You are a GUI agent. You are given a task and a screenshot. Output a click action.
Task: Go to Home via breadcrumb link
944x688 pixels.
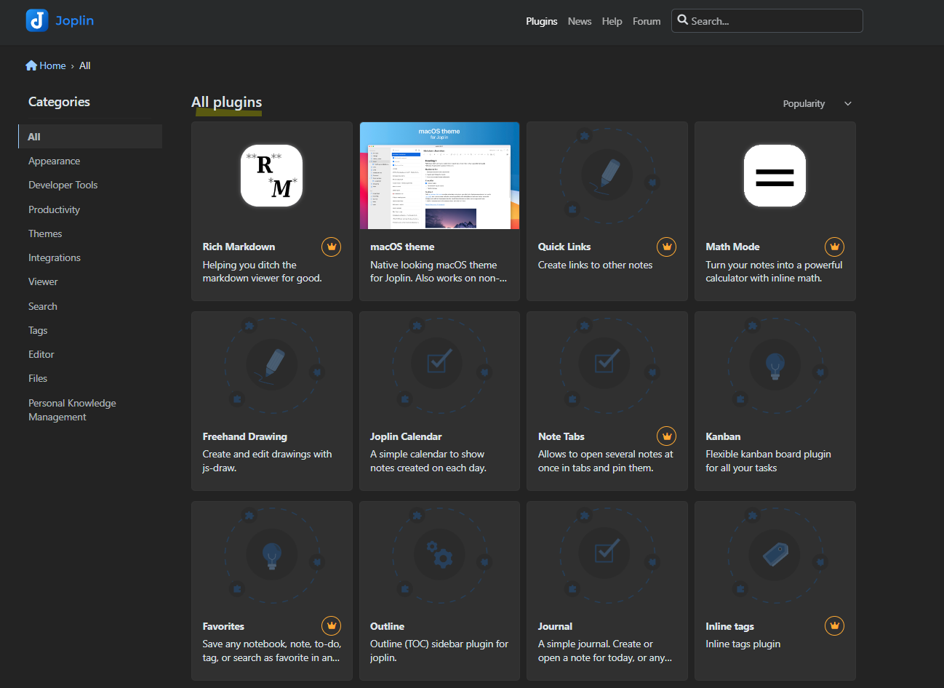52,65
